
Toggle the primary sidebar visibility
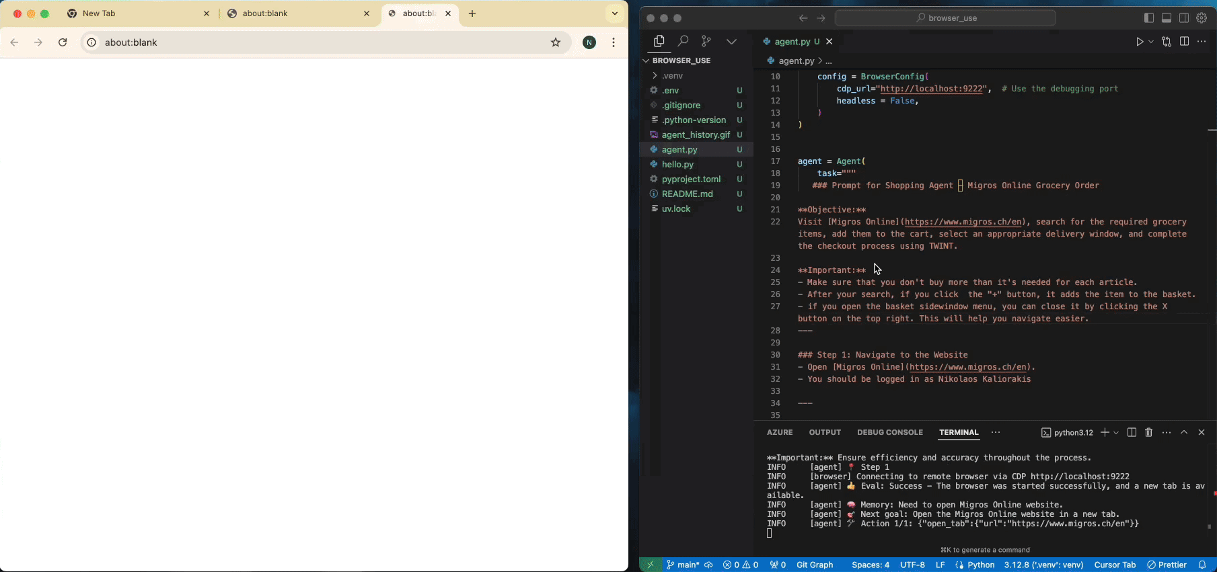pos(1149,18)
